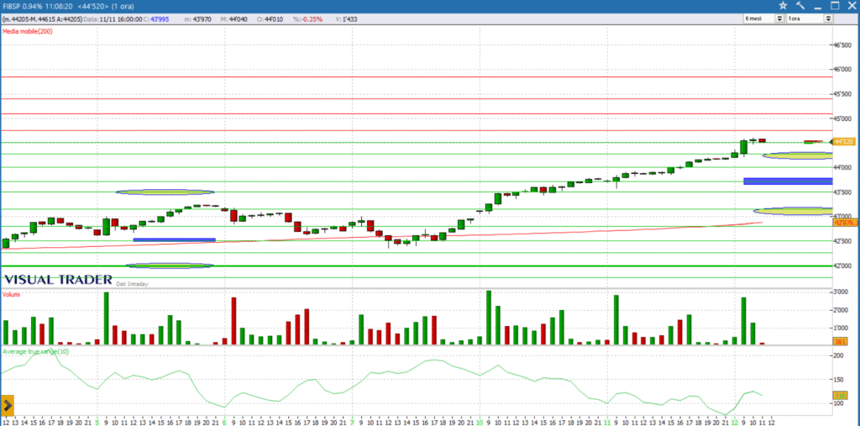
Task: Click the 45'500 price axis label
Action: (843, 94)
